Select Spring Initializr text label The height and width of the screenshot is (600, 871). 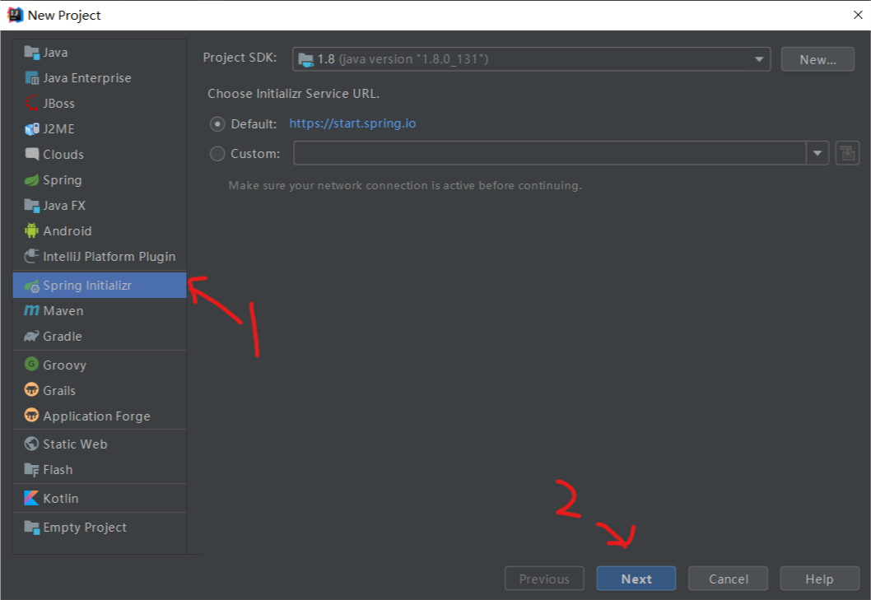87,286
